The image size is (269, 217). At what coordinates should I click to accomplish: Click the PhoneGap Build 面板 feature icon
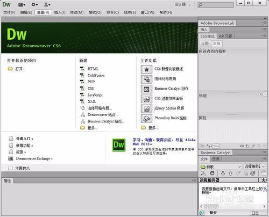(x=146, y=119)
